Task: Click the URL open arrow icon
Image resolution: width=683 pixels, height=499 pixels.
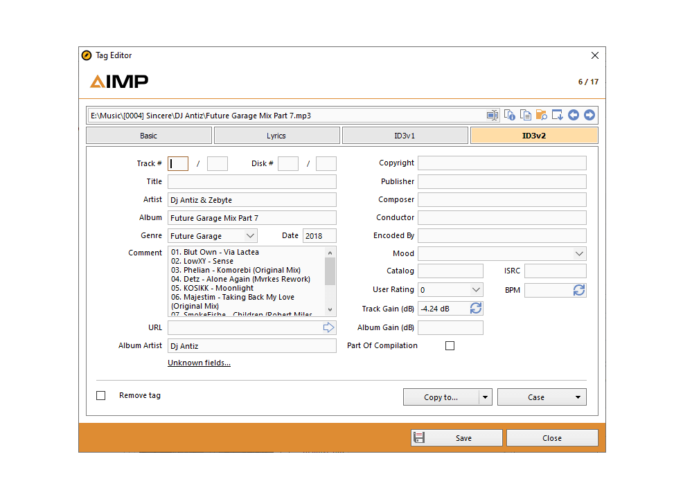Action: (x=328, y=327)
